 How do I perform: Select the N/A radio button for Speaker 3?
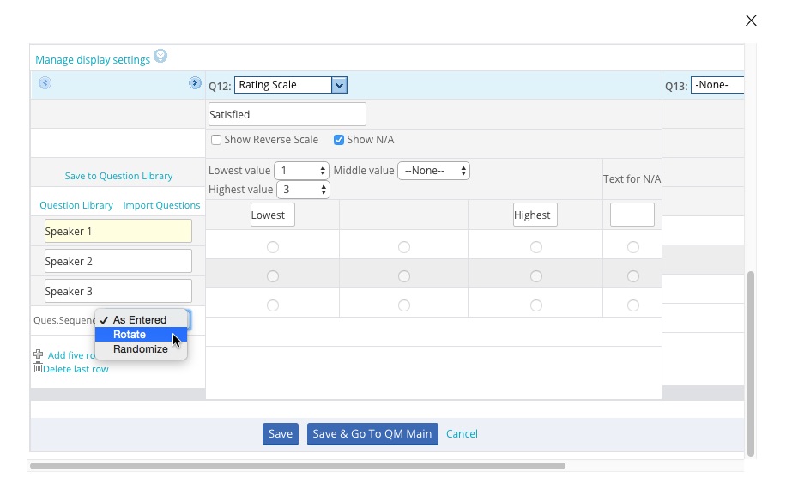coord(632,305)
